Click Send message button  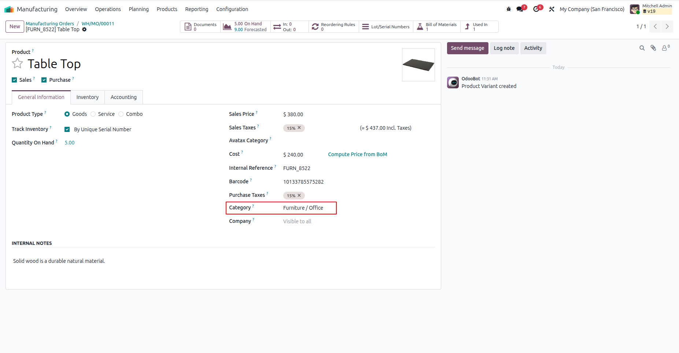click(467, 48)
